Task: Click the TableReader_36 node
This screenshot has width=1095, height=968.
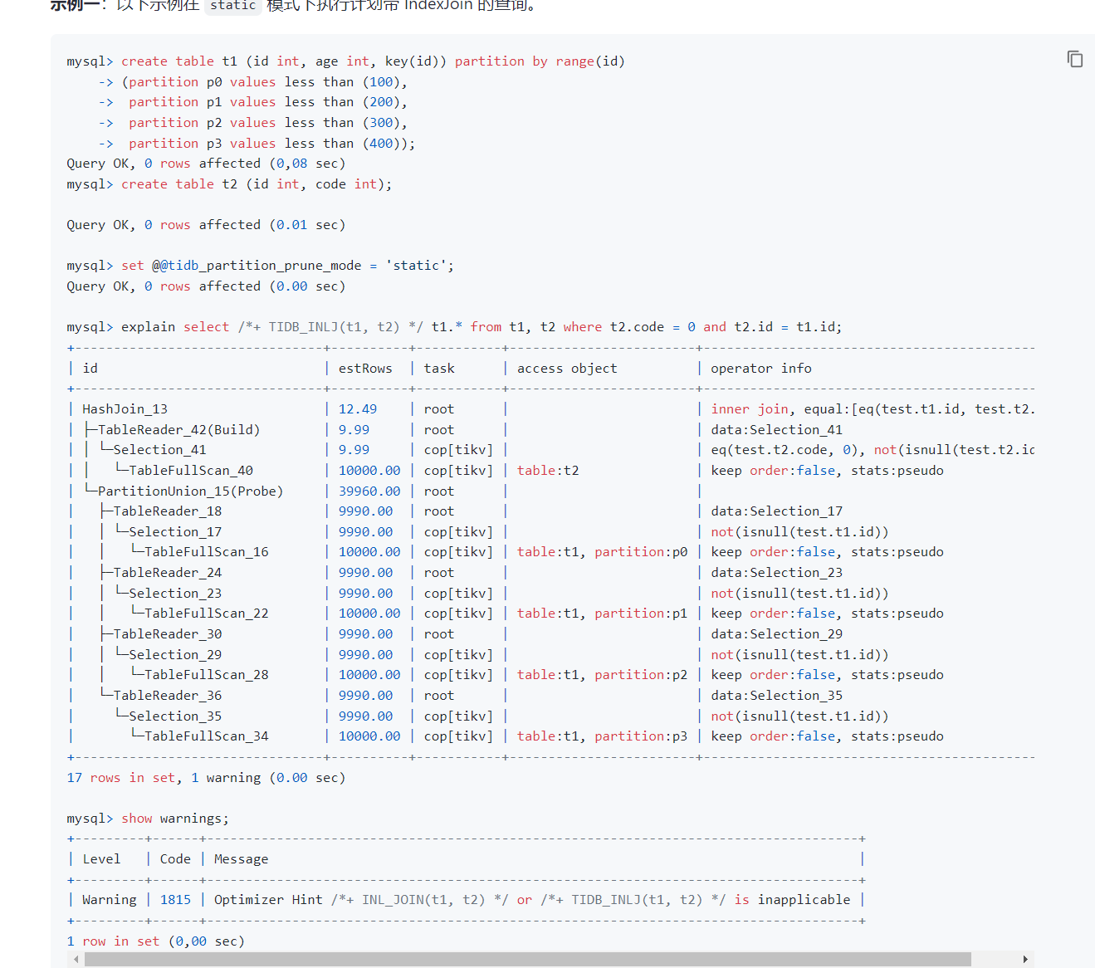Action: 167,696
